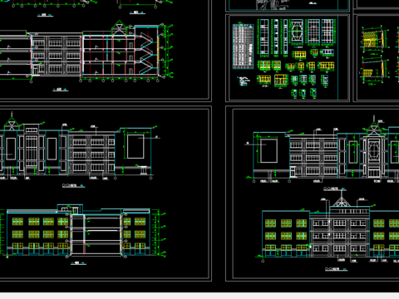
Task: Click the first tall narrow window detail
Action: 264,37
